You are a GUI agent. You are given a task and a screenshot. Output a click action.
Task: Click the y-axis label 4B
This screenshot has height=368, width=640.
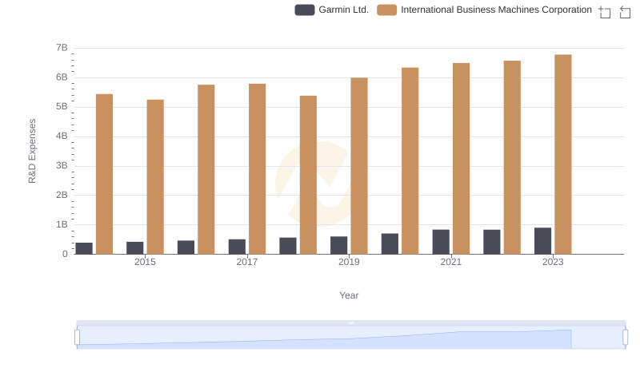click(62, 136)
